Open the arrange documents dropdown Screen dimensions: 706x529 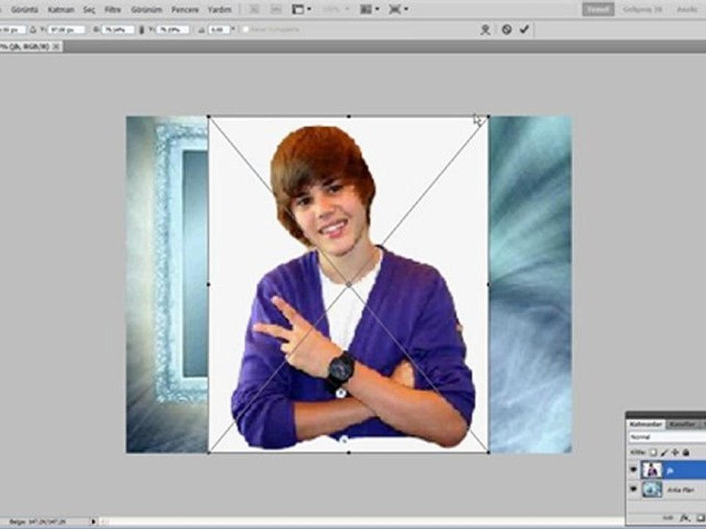pyautogui.click(x=370, y=9)
